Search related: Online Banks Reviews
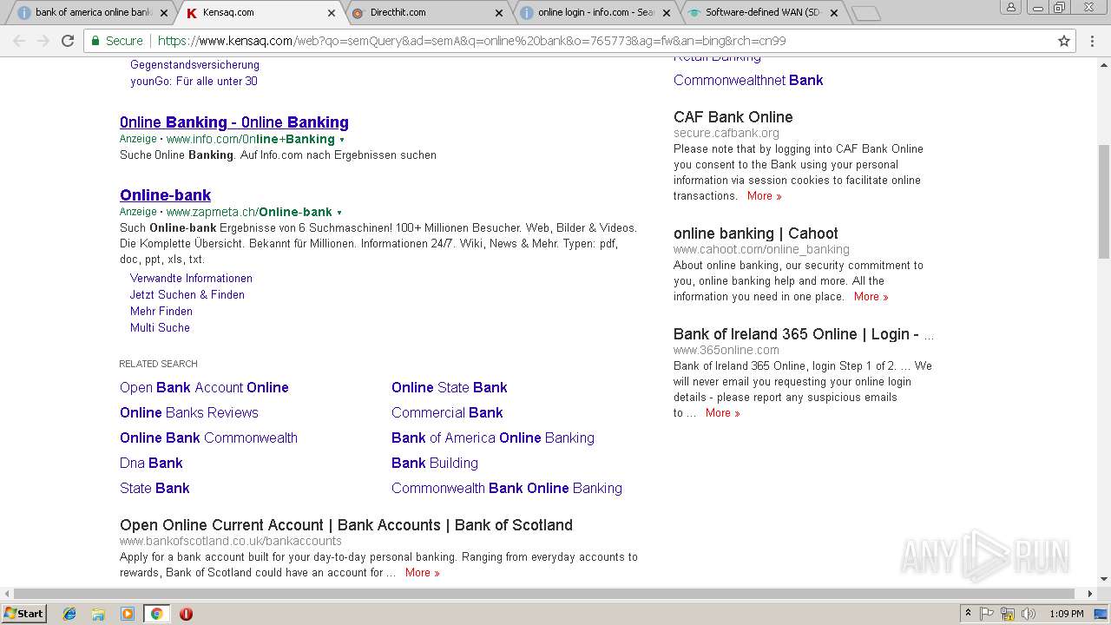Screen dimensions: 1111x625 189,413
